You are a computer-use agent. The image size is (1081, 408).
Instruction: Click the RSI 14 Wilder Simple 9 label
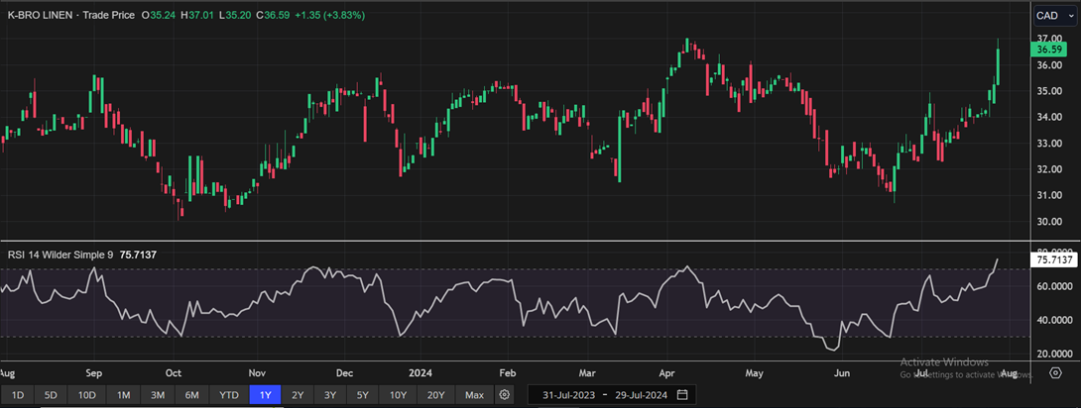(x=60, y=255)
